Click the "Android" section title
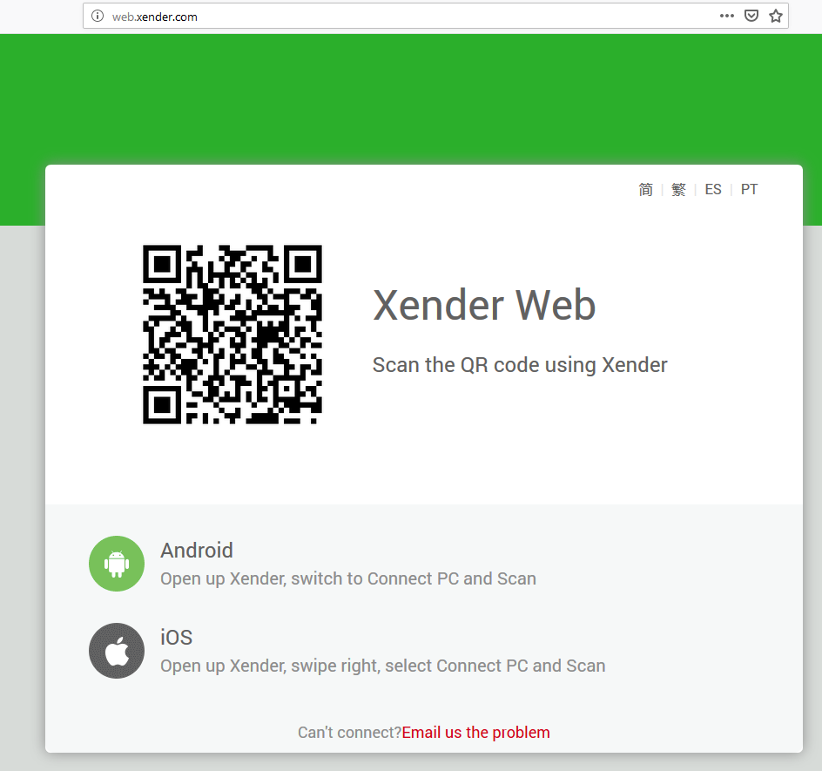 (196, 550)
